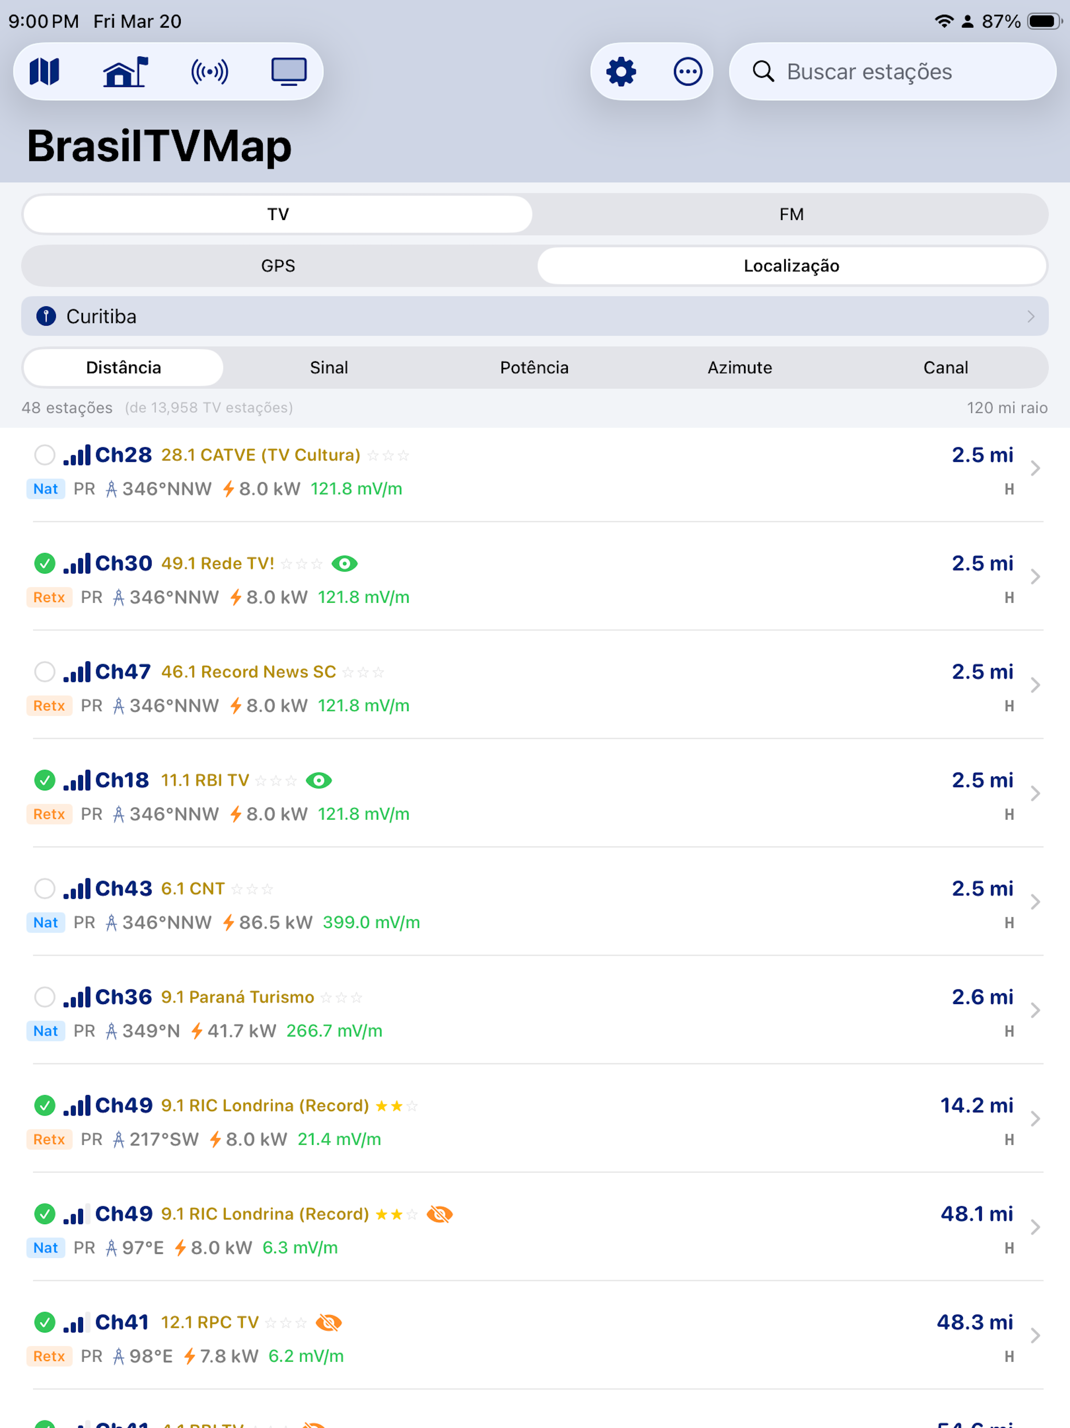Tap the pin icon beside Curitiba
This screenshot has height=1428, width=1070.
click(x=46, y=316)
